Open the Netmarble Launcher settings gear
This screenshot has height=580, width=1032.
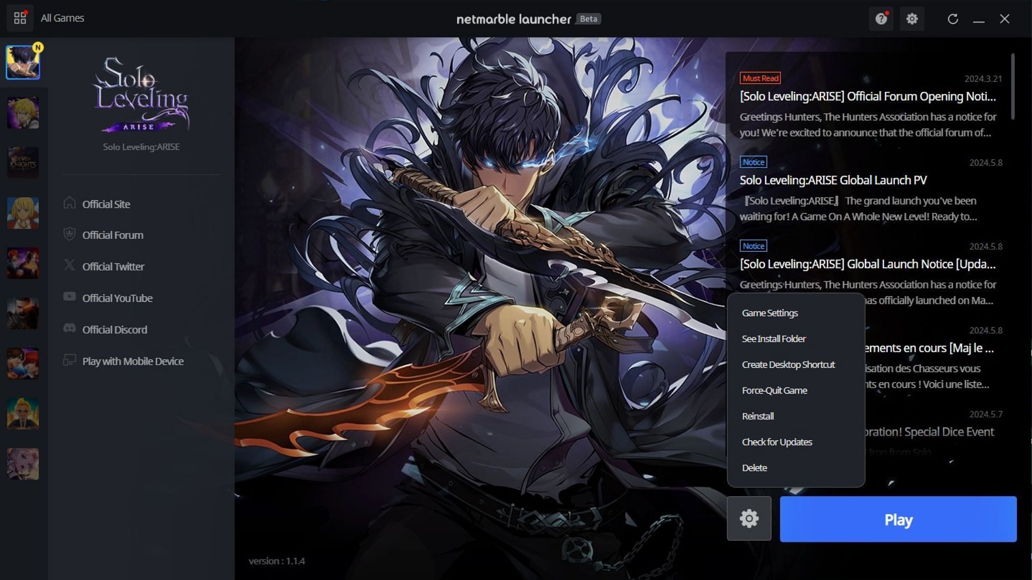click(x=913, y=19)
